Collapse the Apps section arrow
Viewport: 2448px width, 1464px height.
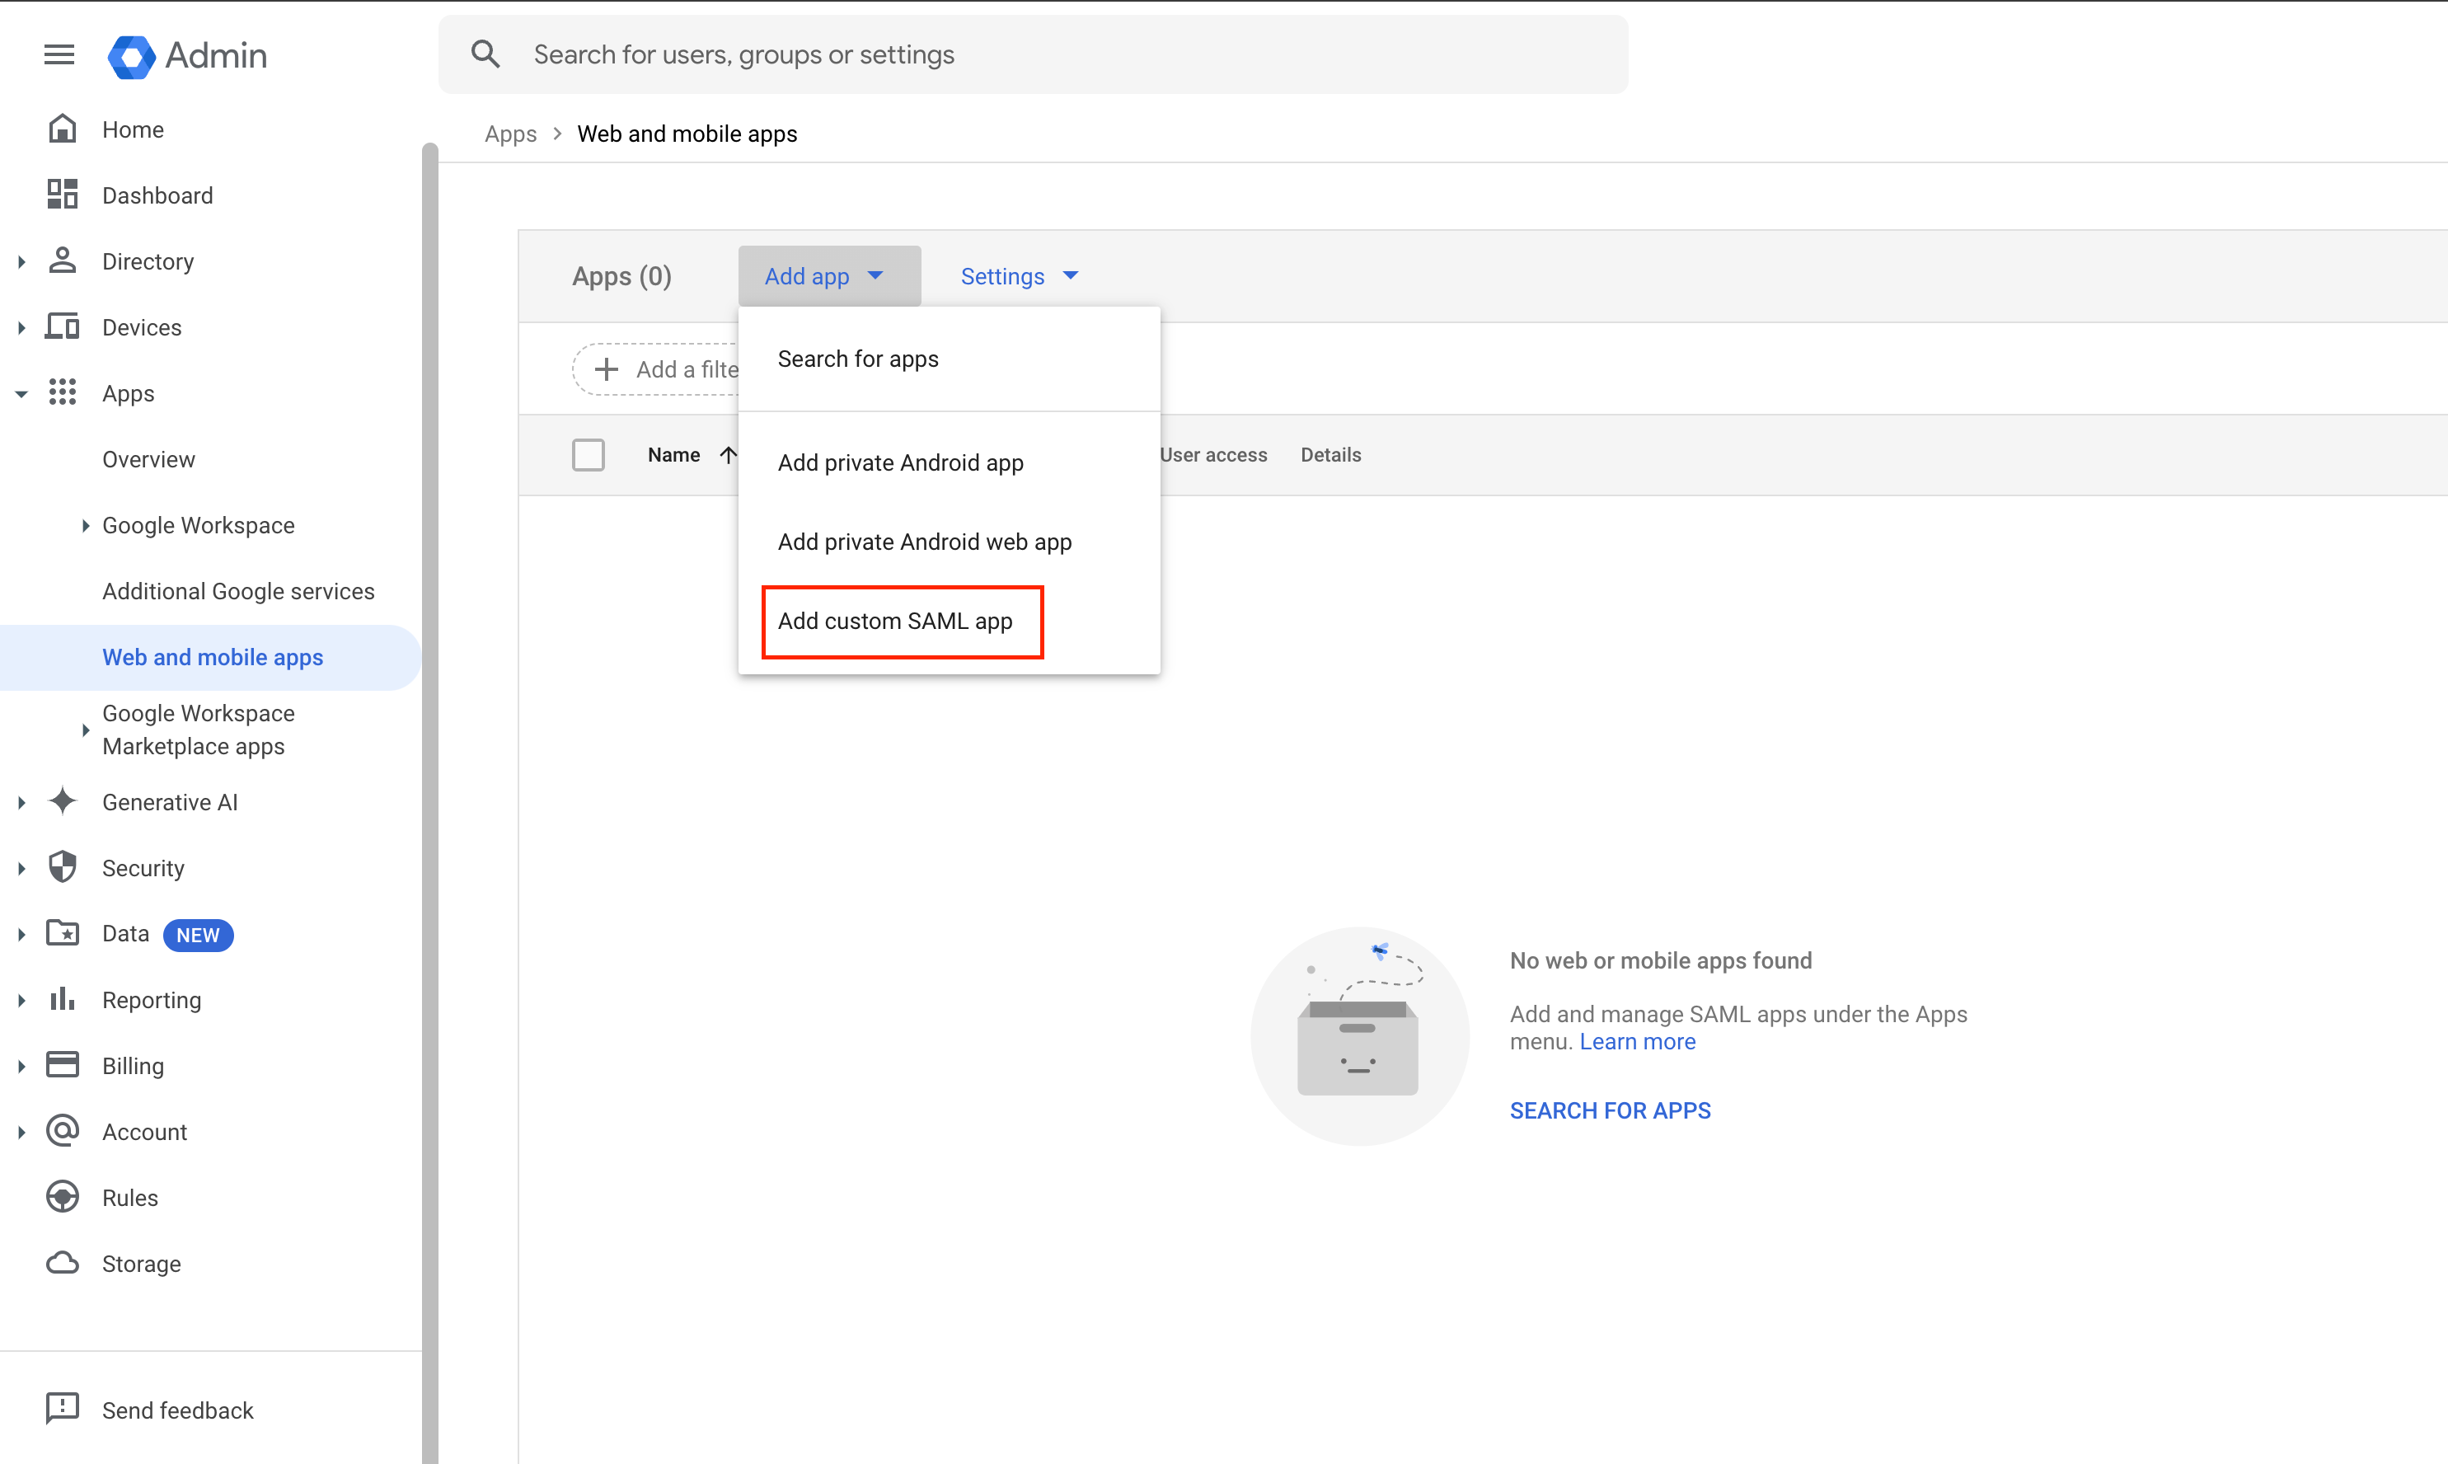pos(21,394)
